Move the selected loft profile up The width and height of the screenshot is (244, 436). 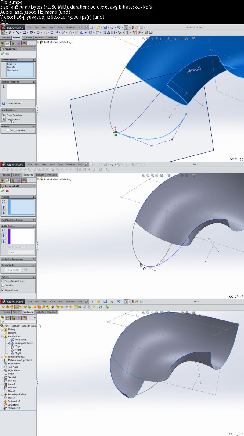(3, 207)
